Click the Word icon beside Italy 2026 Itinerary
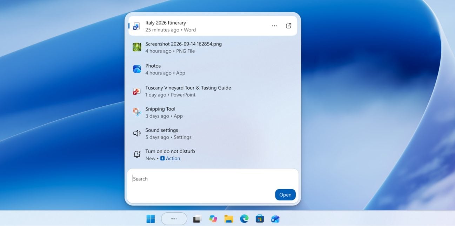 pos(137,26)
